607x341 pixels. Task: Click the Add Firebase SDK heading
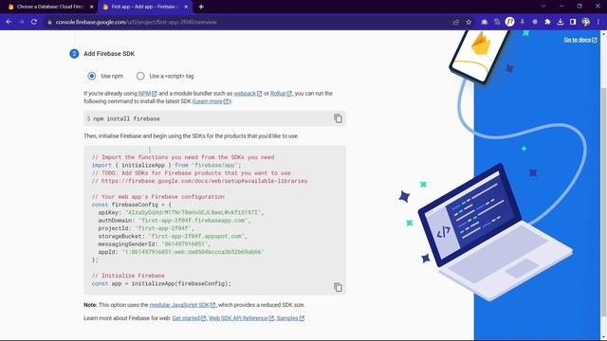109,54
